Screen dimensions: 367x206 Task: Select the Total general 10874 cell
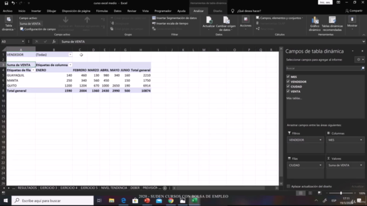[x=140, y=90]
